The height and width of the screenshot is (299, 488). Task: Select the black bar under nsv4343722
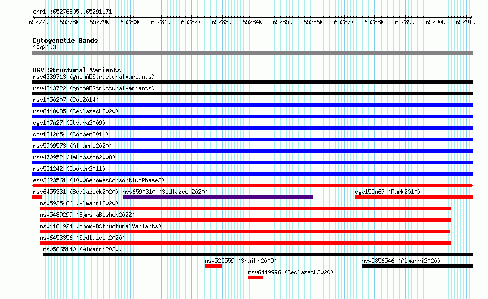252,94
